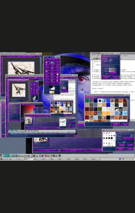Pick the leopard-spot pattern in Pattern Selection

(91, 109)
